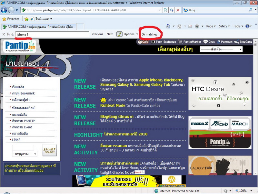Open the แผงหนังสือ sidebar link
258x194 pixels.
click(20, 114)
